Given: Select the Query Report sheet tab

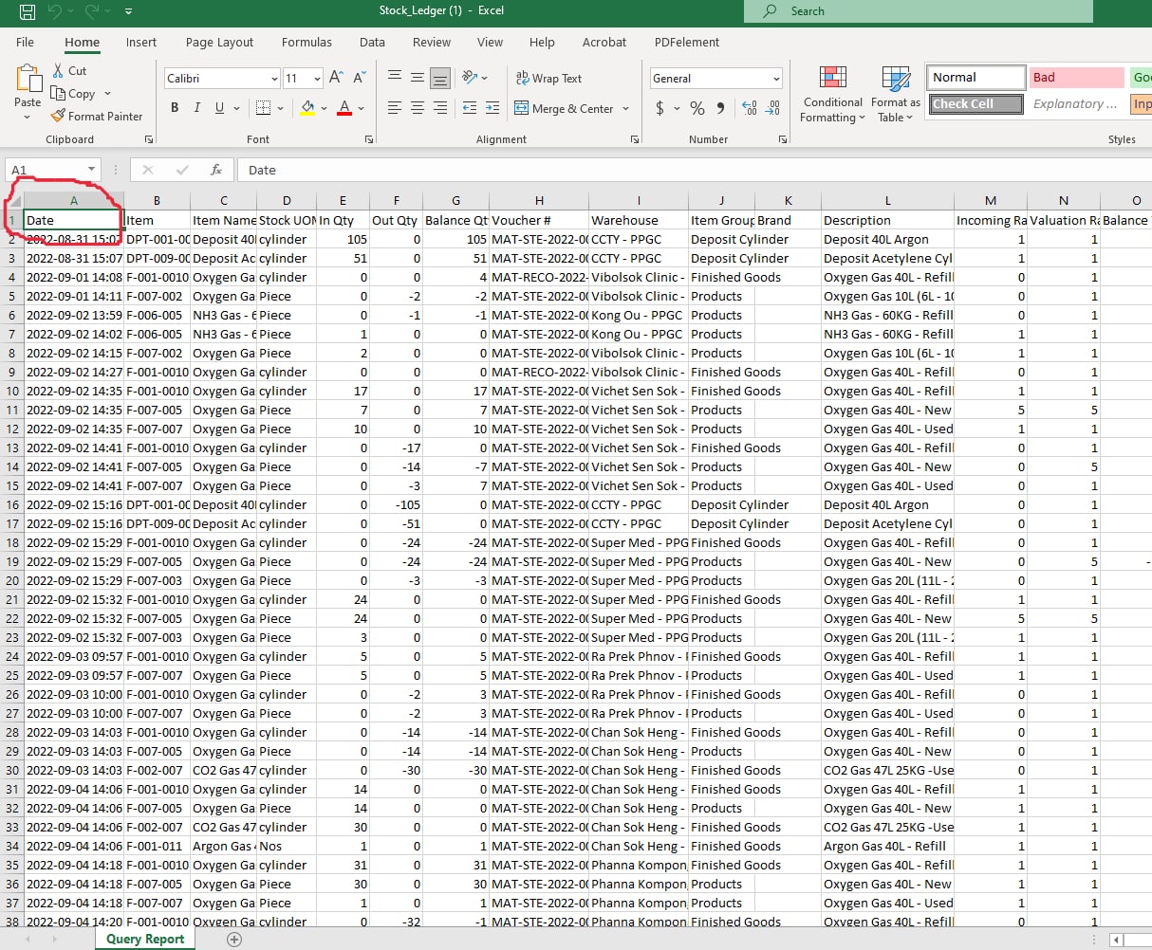Looking at the screenshot, I should point(144,939).
